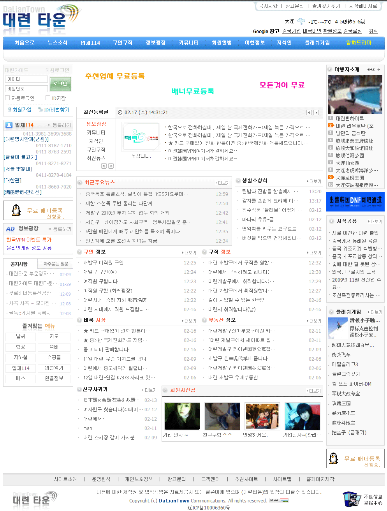387x511 pixels.
Task: Click the green 로그인 button
Action: click(x=60, y=84)
